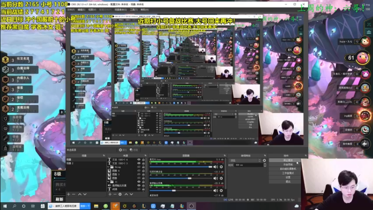The width and height of the screenshot is (373, 210).
Task: Click the 搜索一下 button on taskbar
Action: point(85,206)
